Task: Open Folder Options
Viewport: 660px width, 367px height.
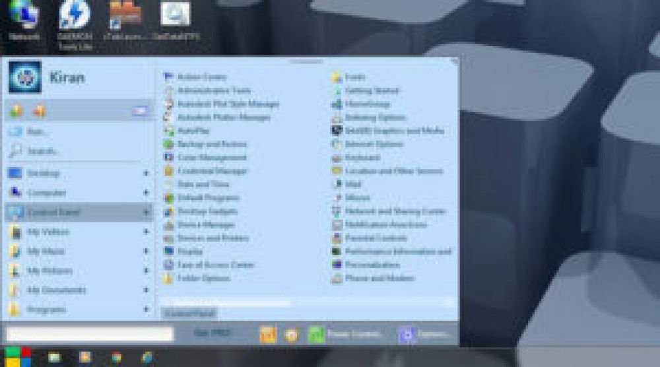Action: click(197, 279)
